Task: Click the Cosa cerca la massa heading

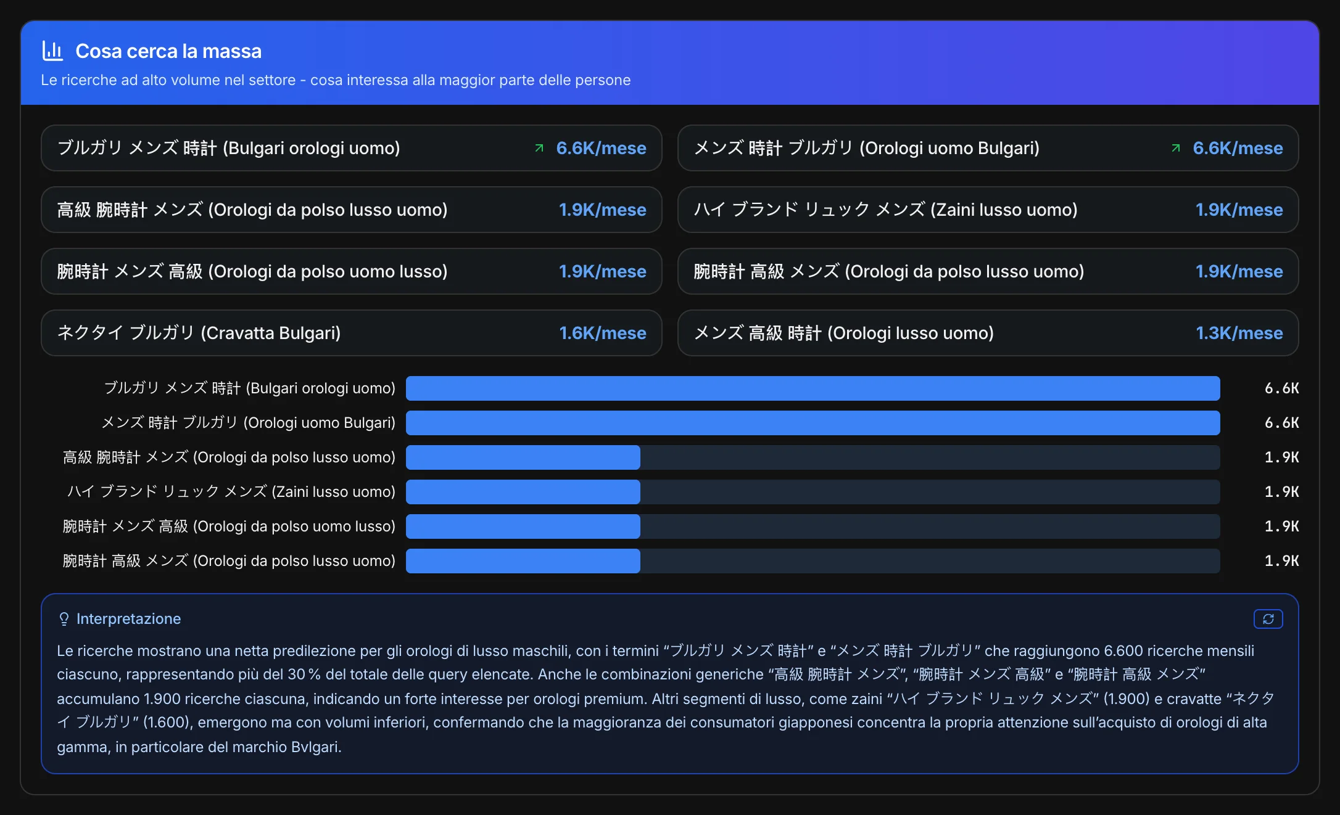Action: pyautogui.click(x=168, y=51)
